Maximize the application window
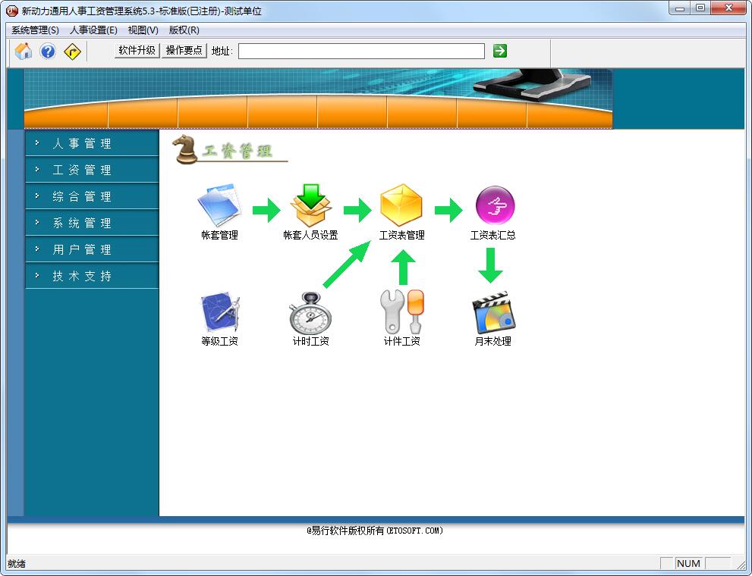752x576 pixels. pyautogui.click(x=700, y=8)
